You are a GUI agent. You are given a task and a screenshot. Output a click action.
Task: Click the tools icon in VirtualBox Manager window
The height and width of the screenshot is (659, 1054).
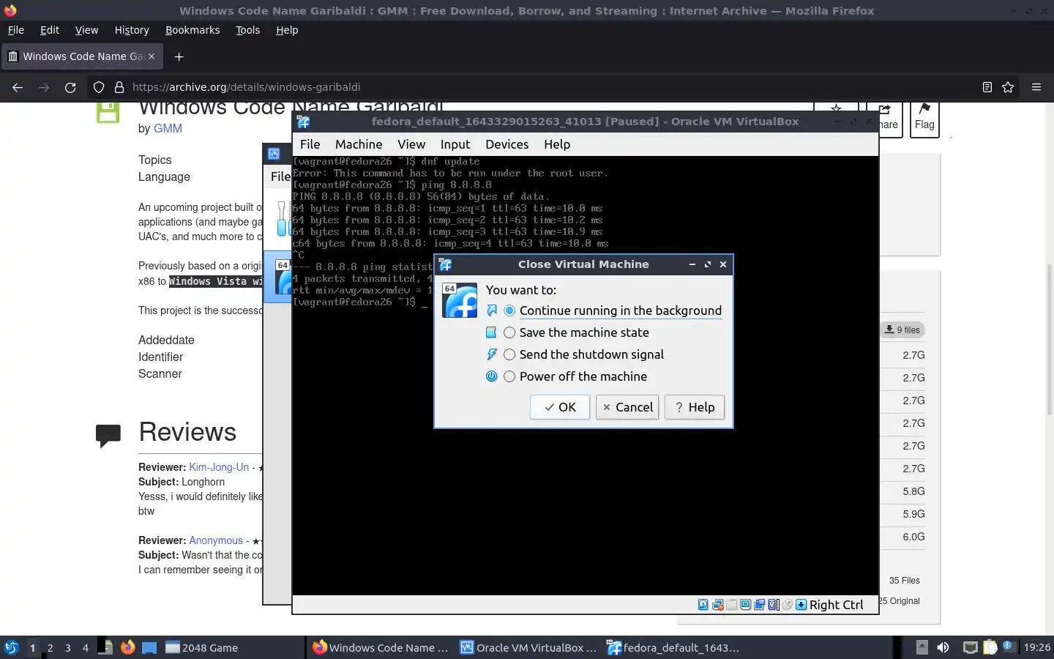282,218
